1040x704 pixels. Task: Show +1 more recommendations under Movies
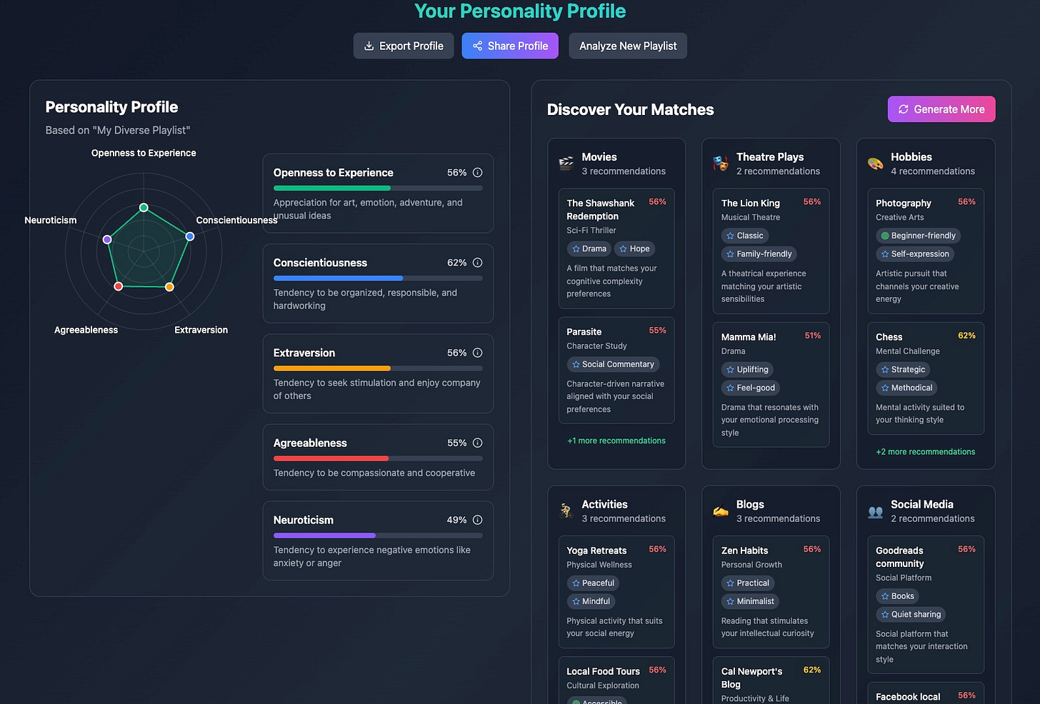[616, 441]
